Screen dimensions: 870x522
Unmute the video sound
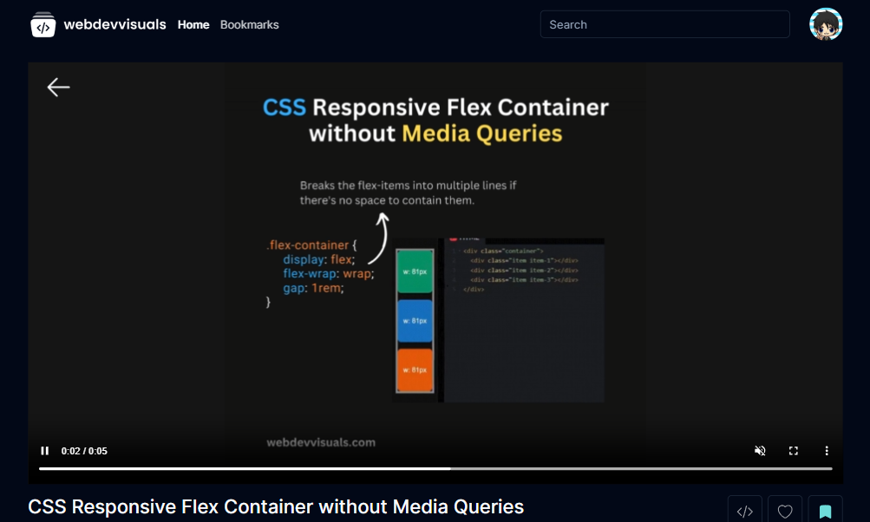[760, 450]
